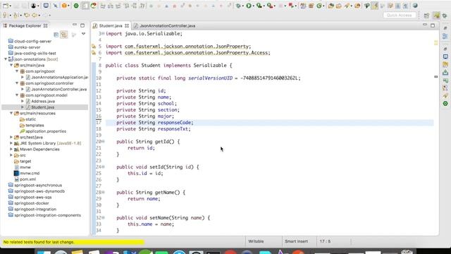
Task: Click the Debug bug icon in toolbar
Action: coord(238,6)
